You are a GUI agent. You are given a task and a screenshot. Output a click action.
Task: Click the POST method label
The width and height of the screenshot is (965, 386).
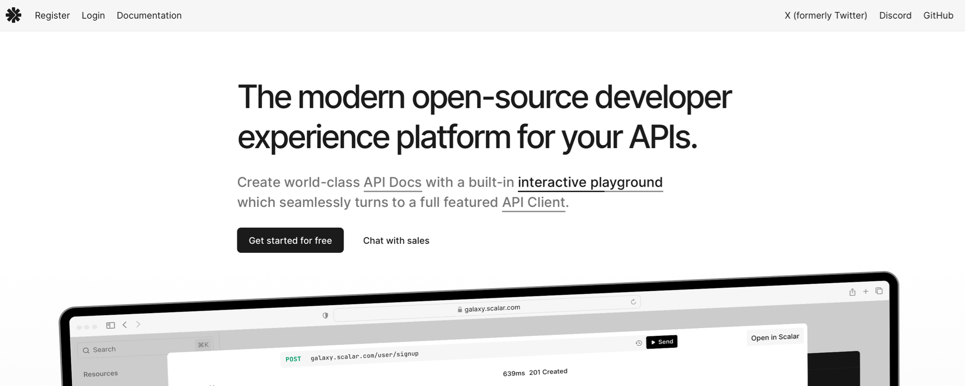click(x=293, y=359)
